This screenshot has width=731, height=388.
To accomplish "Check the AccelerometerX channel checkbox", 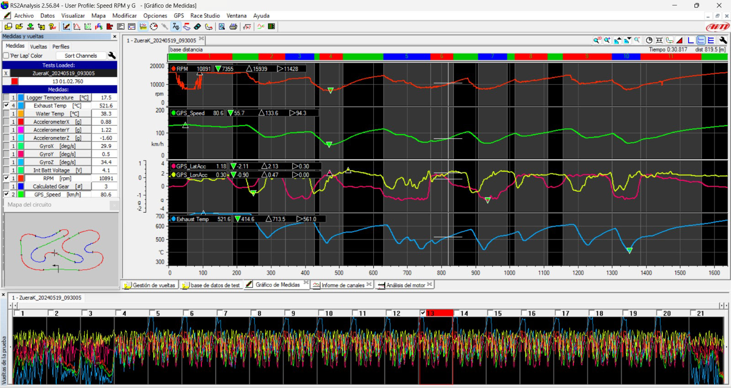I will pos(6,122).
